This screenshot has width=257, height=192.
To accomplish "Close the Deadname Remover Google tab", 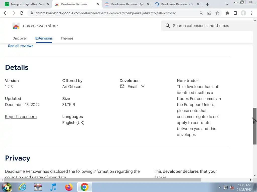I will 198,4.
